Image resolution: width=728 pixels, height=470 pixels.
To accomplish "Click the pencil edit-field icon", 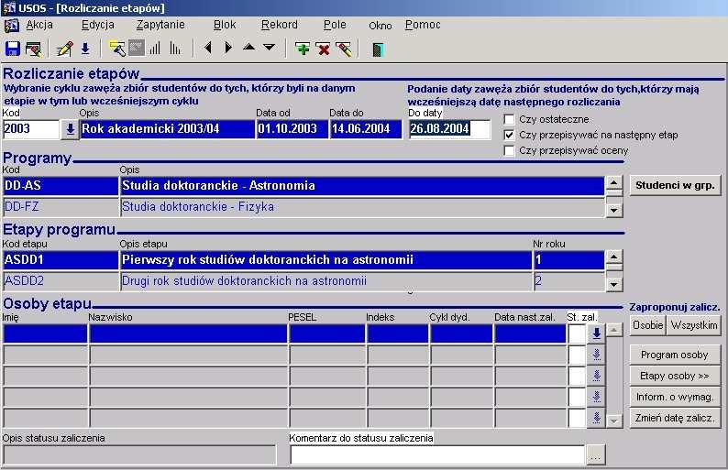I will pyautogui.click(x=64, y=49).
